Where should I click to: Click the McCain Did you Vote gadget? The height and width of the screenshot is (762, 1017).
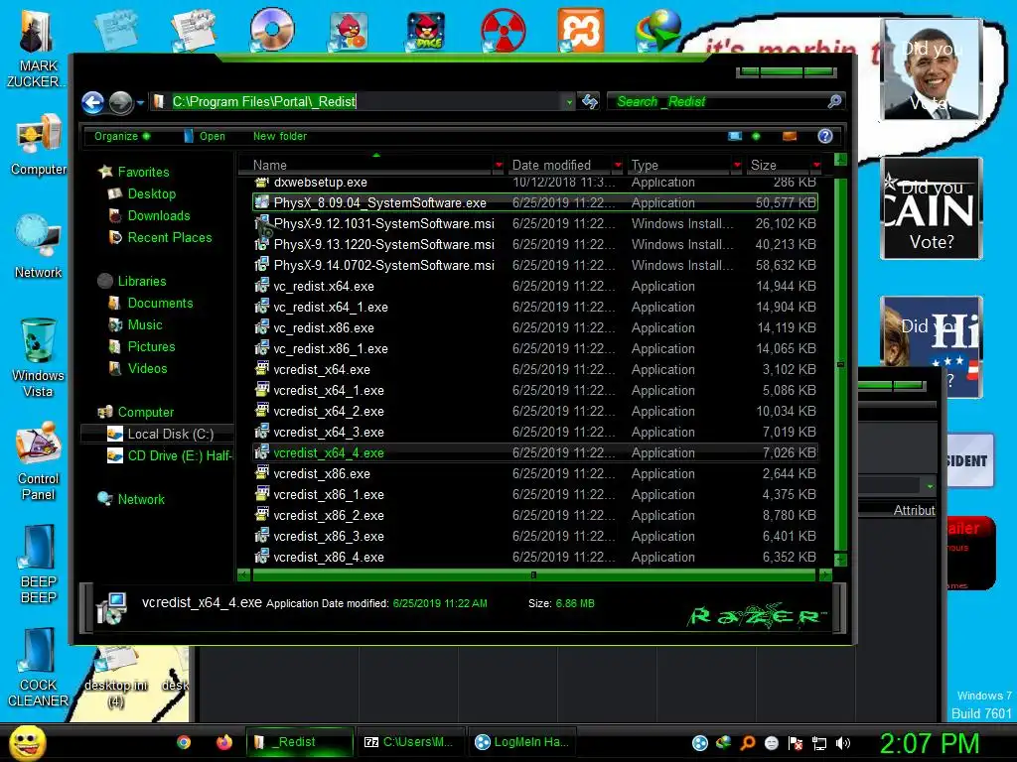[x=932, y=208]
